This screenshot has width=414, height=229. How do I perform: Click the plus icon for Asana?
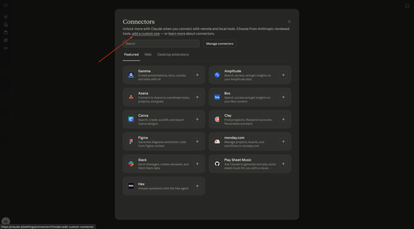(197, 97)
